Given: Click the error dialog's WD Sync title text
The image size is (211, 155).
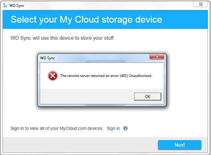Looking at the screenshot, I should click(x=47, y=58).
